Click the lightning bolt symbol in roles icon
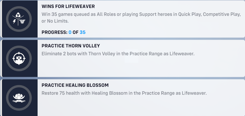Viewport: 245px width, 116px height. (x=14, y=21)
